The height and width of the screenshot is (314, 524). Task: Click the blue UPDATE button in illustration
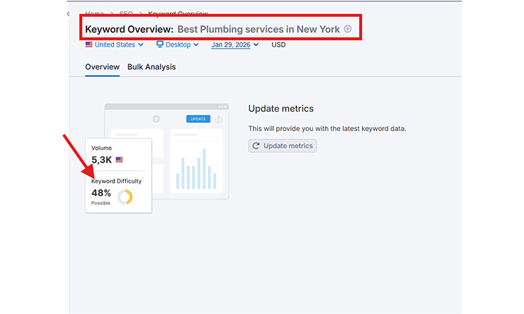click(198, 119)
